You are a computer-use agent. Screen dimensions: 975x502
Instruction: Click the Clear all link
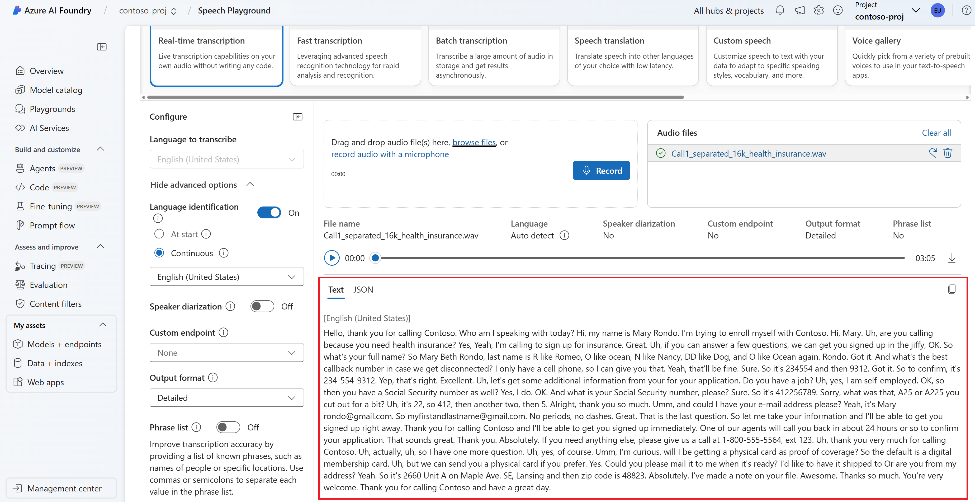(x=936, y=133)
